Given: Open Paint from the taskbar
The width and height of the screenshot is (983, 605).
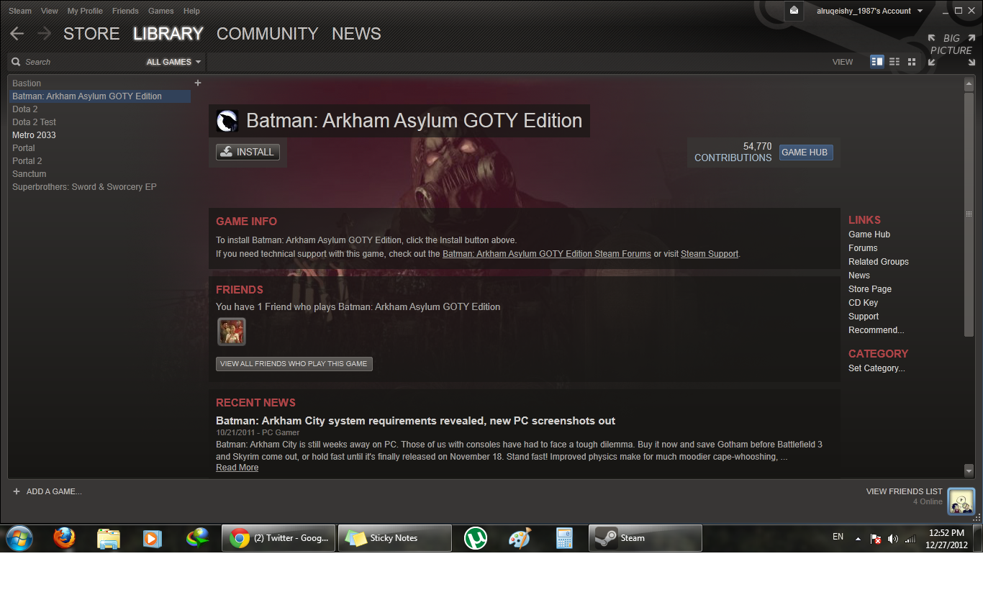Looking at the screenshot, I should tap(520, 538).
